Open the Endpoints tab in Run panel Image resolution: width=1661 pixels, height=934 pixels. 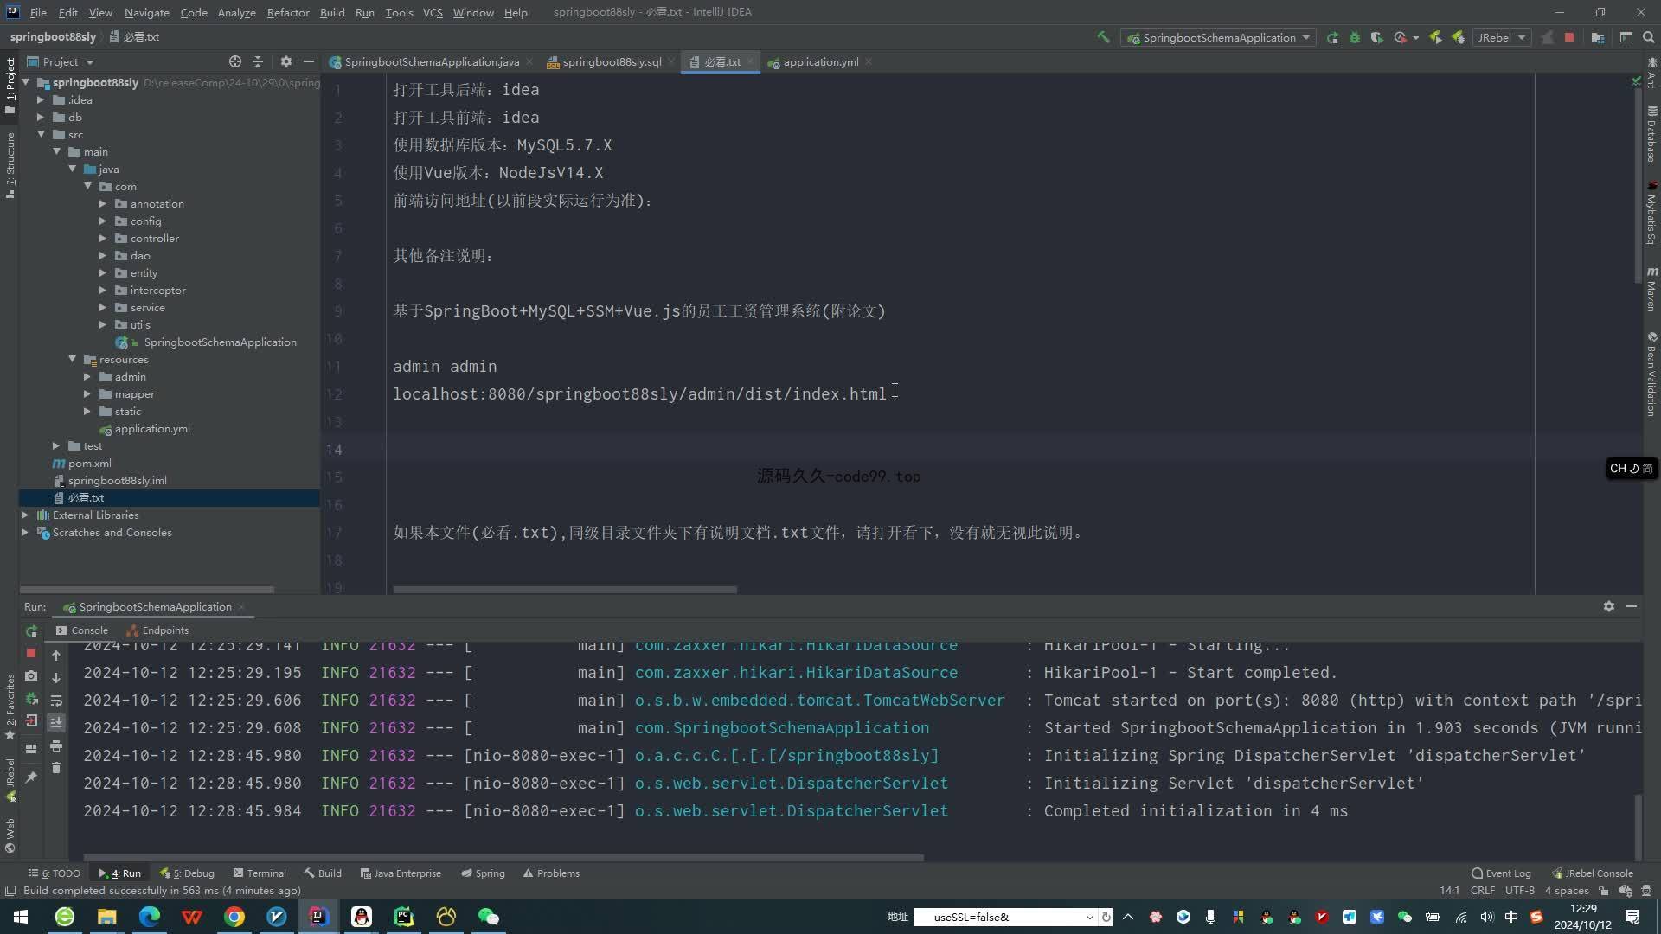(157, 630)
